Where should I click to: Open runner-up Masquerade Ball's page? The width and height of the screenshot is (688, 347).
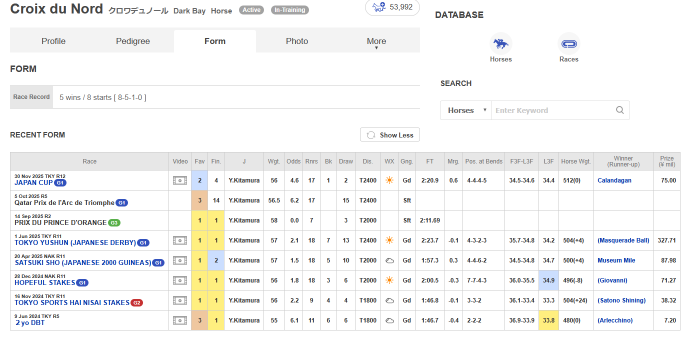[x=623, y=240]
